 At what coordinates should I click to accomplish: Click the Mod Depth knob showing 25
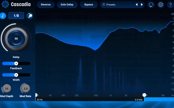pyautogui.click(x=7, y=89)
